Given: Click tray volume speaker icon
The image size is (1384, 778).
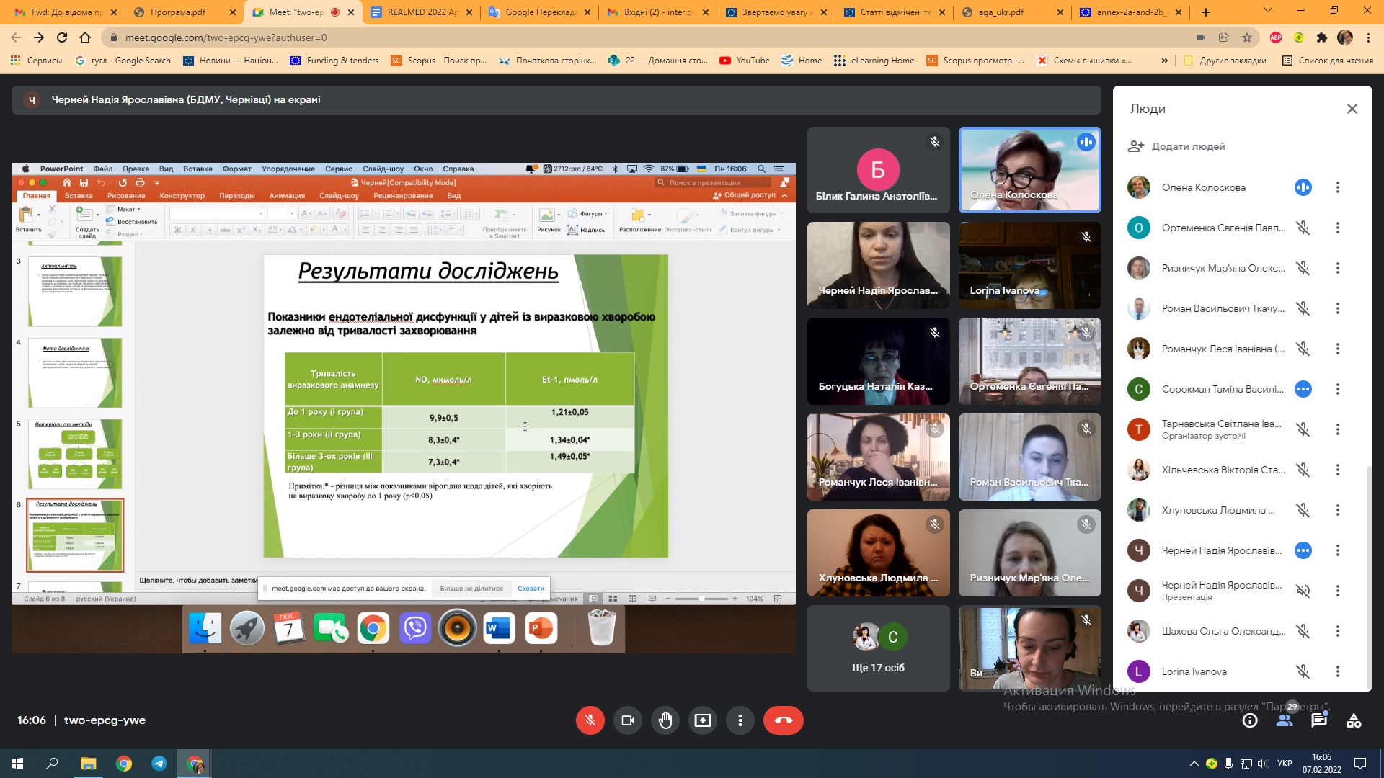Looking at the screenshot, I should click(x=1262, y=764).
